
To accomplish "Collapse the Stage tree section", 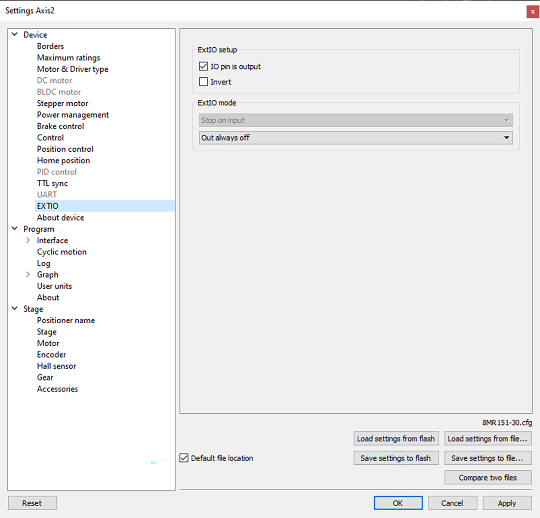I will point(15,309).
